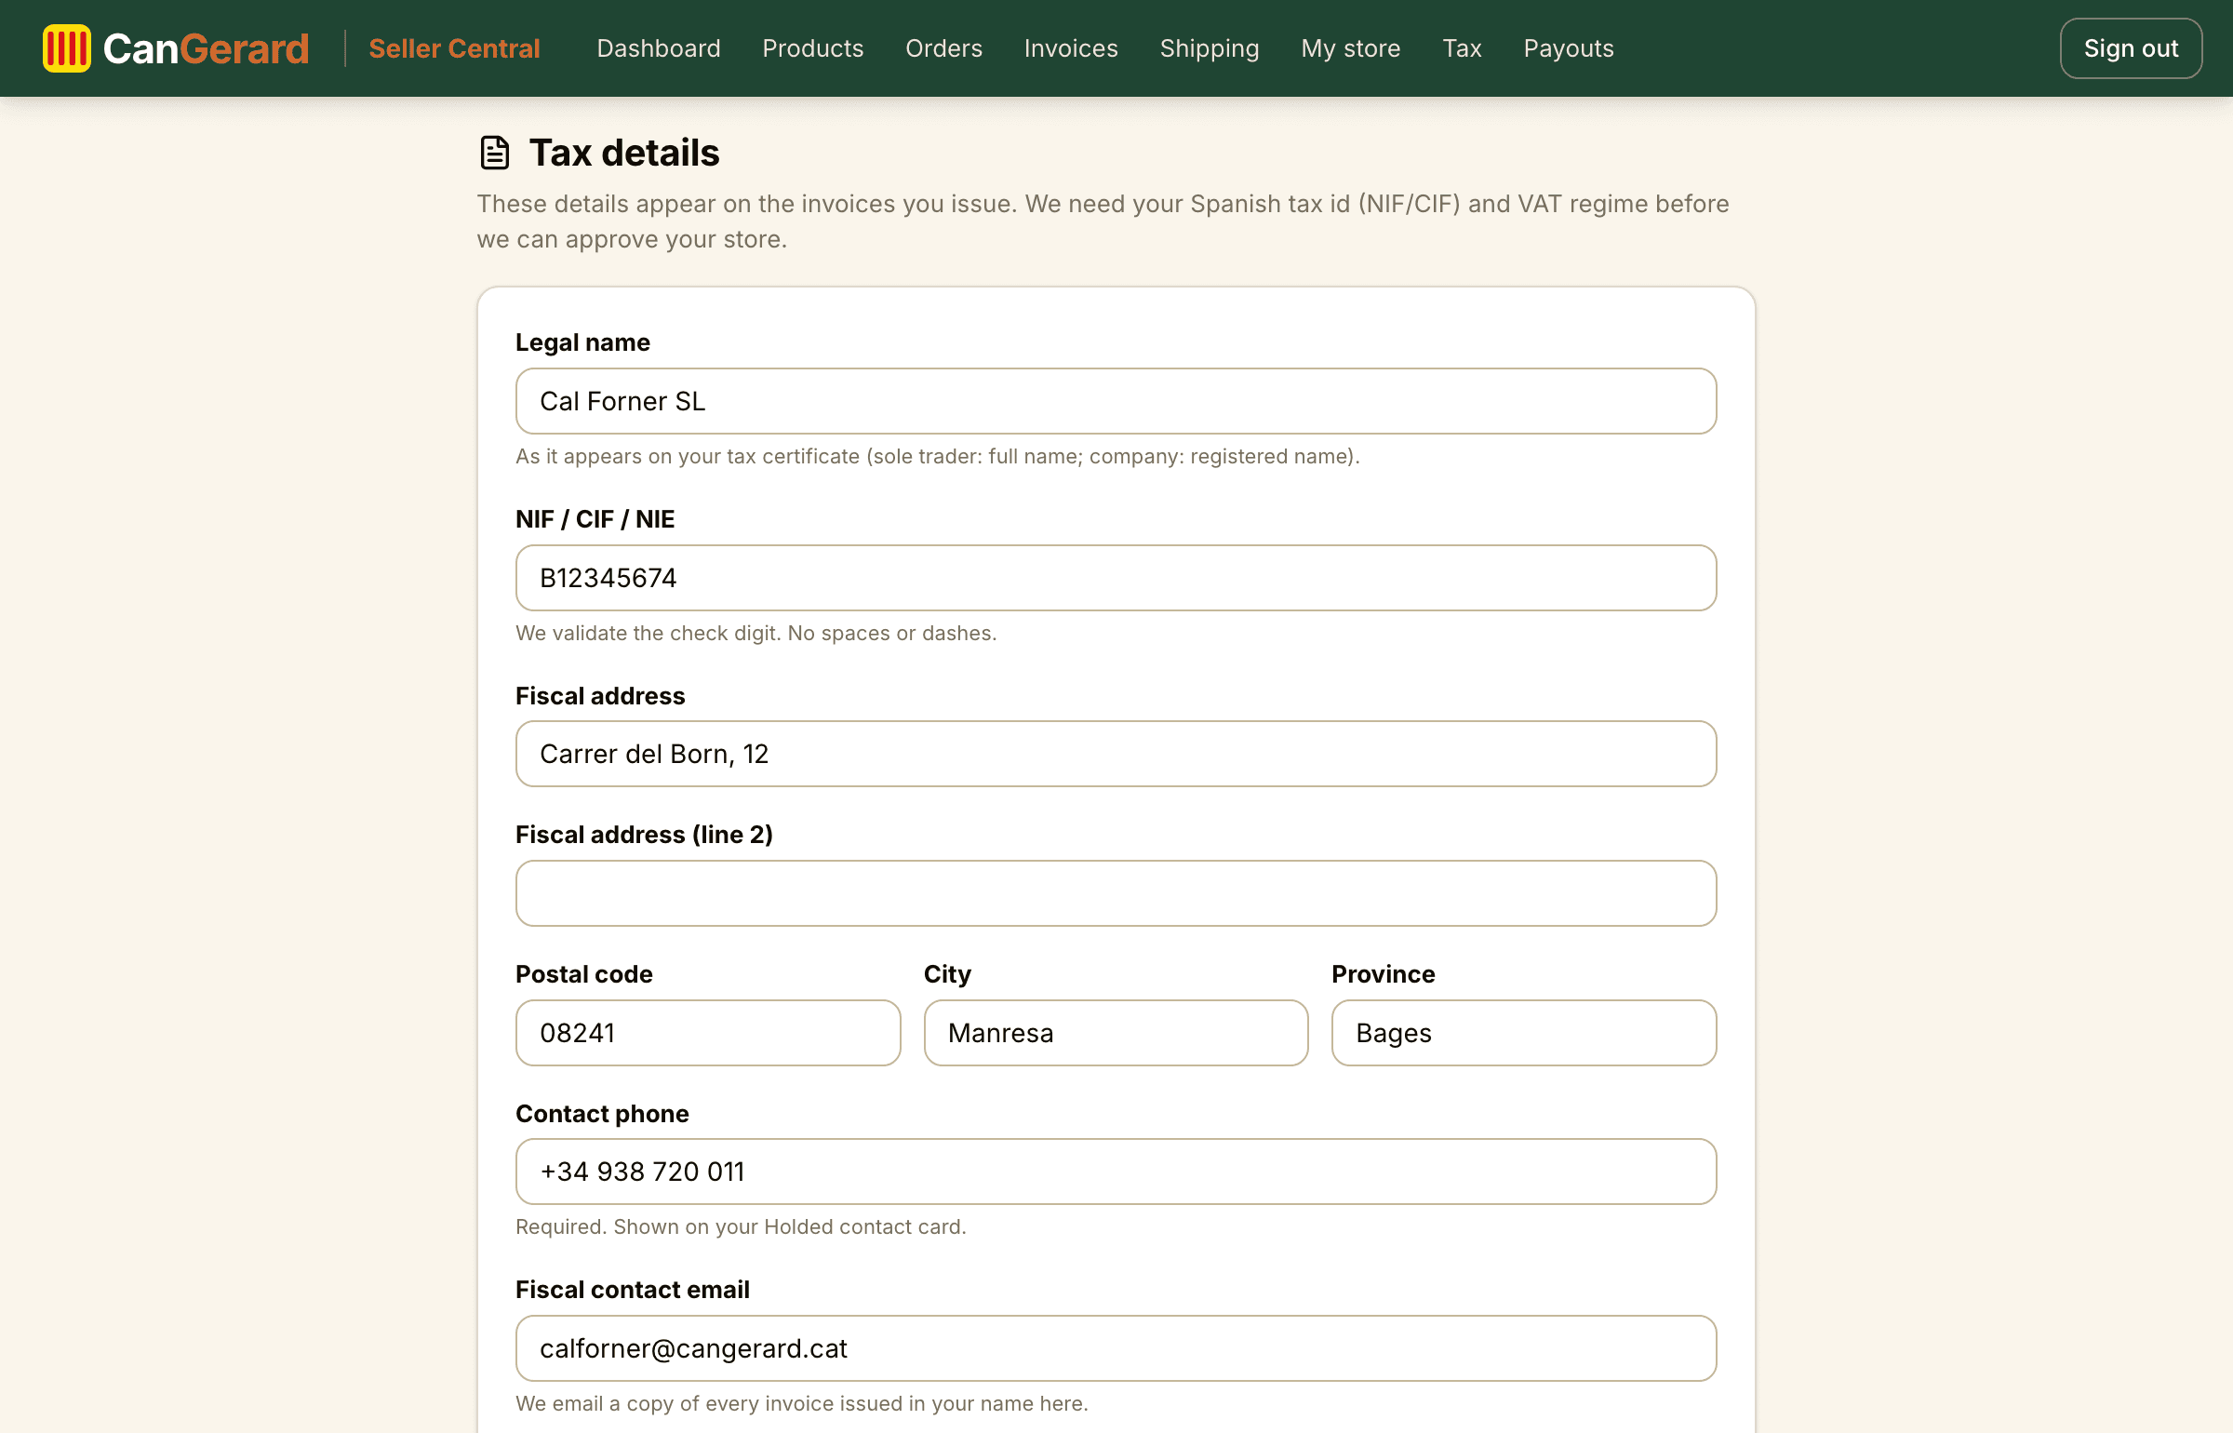This screenshot has height=1433, width=2233.
Task: Select the Postal code field
Action: click(708, 1033)
